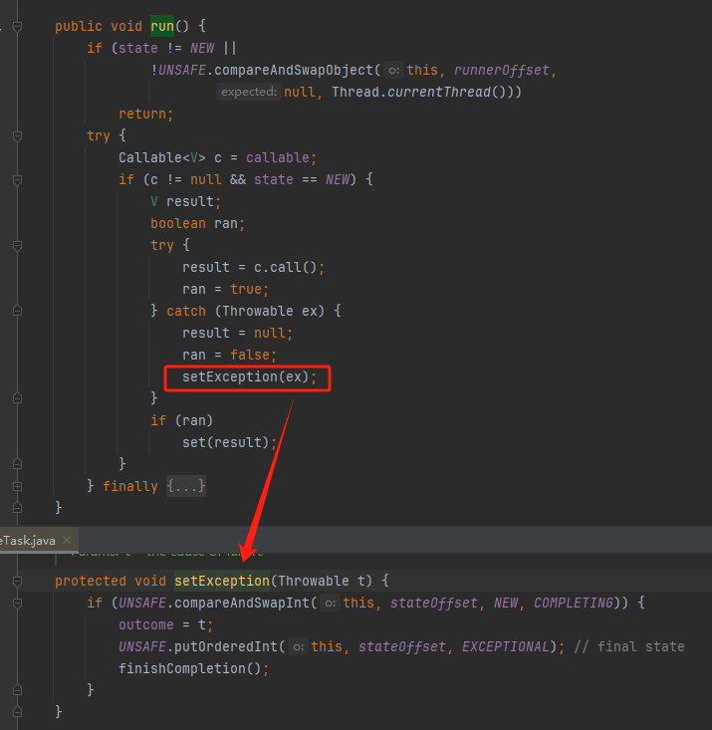The width and height of the screenshot is (712, 730).
Task: Fold the catch (Throwable ex) block
Action: [x=17, y=311]
